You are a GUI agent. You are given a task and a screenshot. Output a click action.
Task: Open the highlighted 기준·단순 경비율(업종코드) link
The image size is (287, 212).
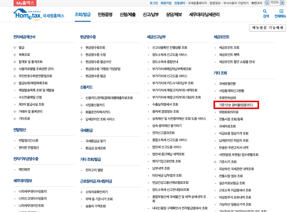point(236,105)
